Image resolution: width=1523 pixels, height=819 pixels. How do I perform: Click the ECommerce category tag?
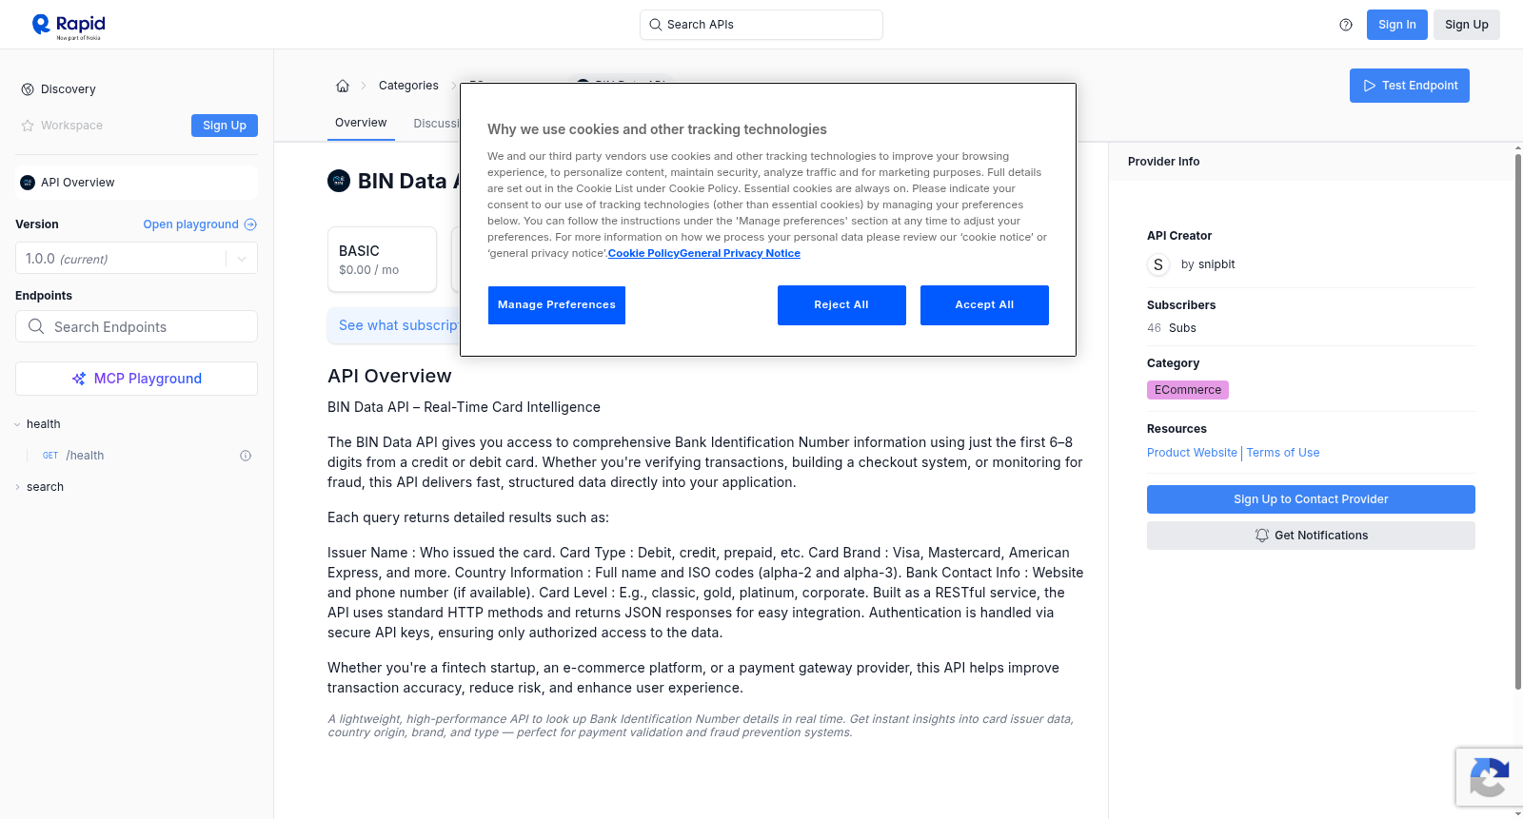pos(1188,390)
